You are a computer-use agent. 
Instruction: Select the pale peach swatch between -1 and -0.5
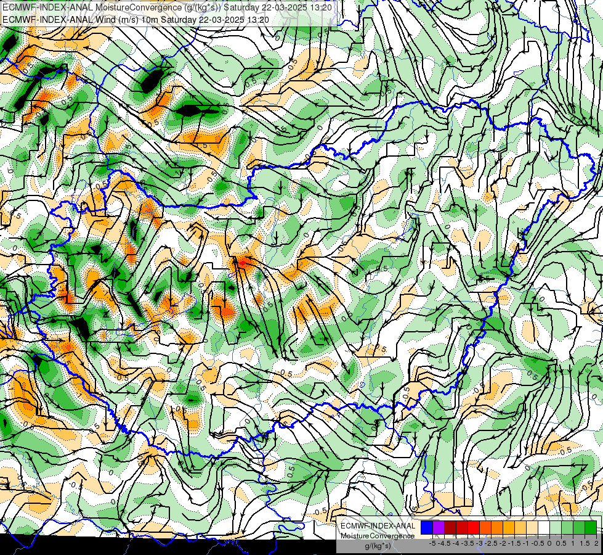tap(533, 528)
